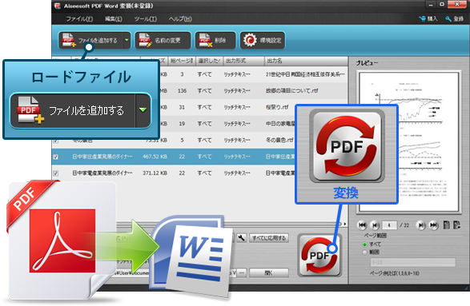Select output name 21世紀中日両国経済相互依存关系…
This screenshot has width=470, height=306.
(x=305, y=74)
